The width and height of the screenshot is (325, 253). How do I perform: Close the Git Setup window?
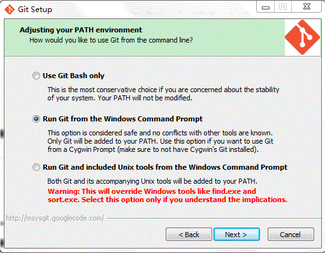307,7
